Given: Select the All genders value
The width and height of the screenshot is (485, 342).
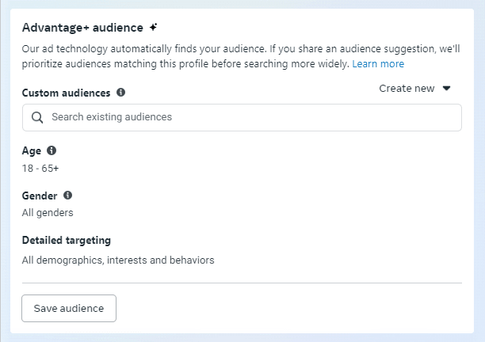Looking at the screenshot, I should point(48,213).
